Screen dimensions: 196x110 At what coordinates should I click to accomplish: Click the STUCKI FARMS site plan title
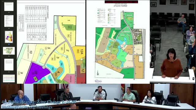(x=120, y=6)
